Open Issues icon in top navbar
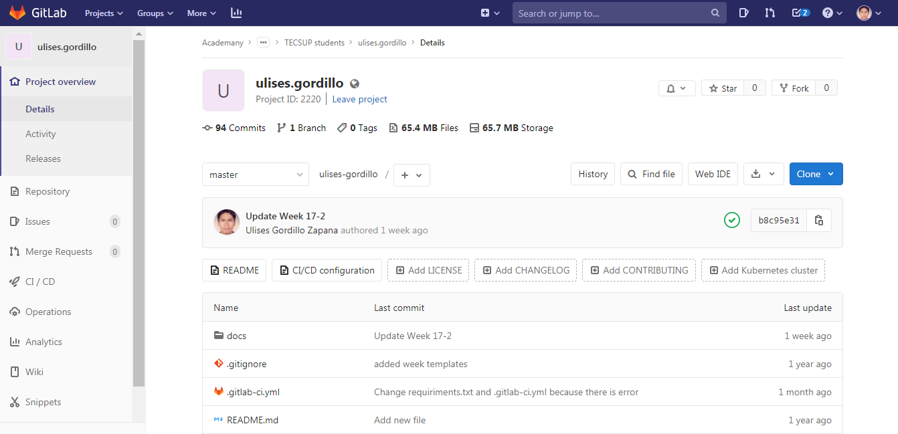 (x=743, y=13)
